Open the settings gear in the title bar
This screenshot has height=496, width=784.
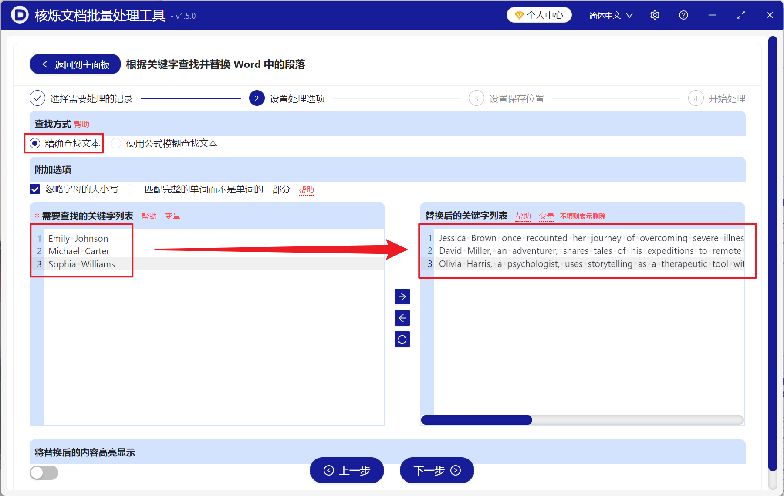pos(655,15)
